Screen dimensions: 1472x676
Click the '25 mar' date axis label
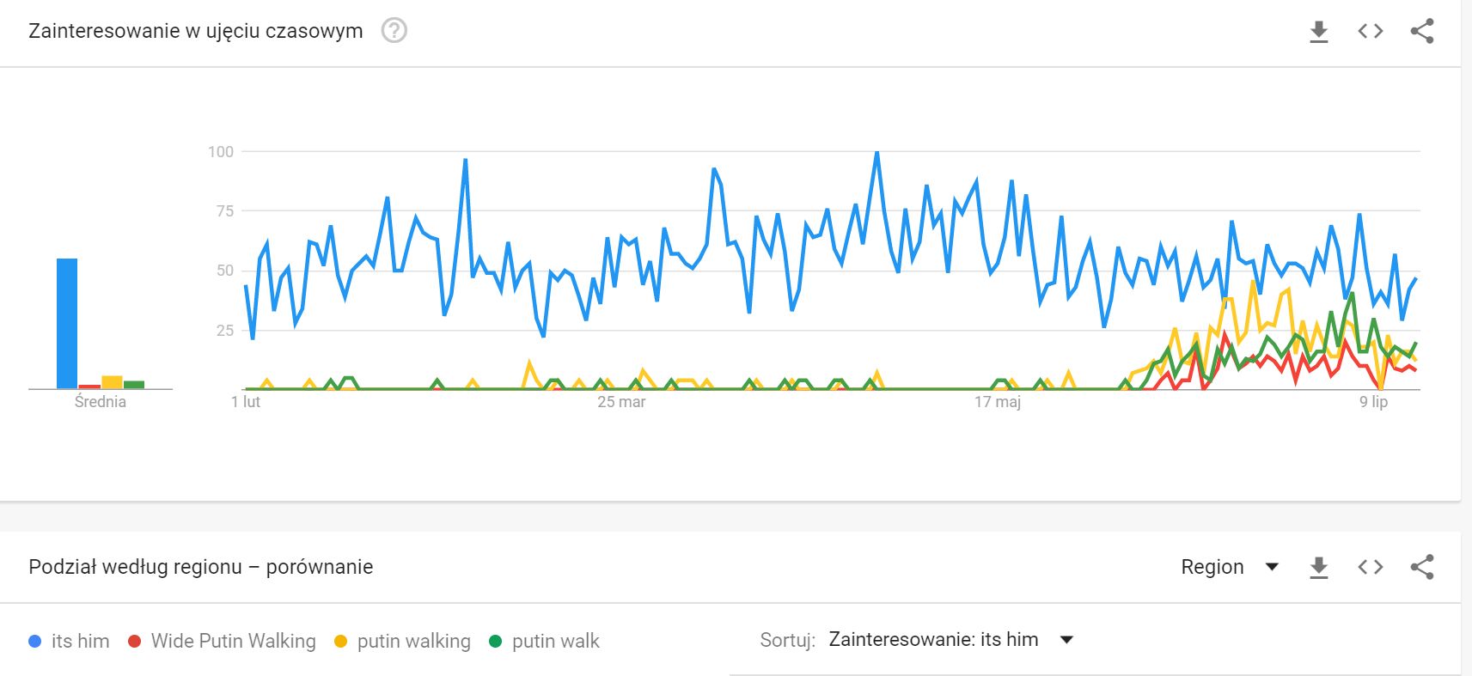621,402
